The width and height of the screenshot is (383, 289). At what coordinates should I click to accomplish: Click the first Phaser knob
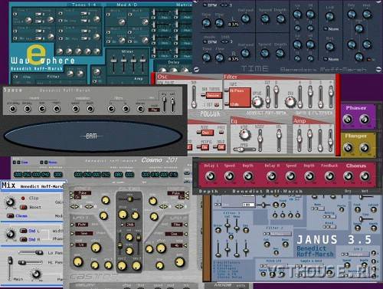click(348, 119)
